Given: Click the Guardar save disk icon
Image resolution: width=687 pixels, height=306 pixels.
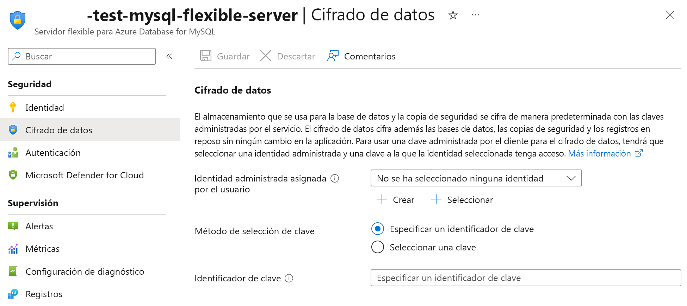Looking at the screenshot, I should pos(206,56).
